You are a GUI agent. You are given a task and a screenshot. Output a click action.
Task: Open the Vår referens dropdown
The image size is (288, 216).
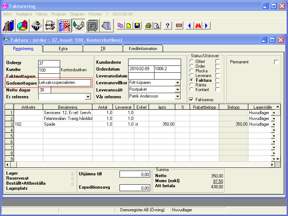[x=177, y=96]
